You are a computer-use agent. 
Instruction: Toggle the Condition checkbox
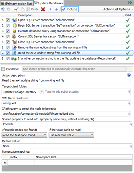click(3, 69)
